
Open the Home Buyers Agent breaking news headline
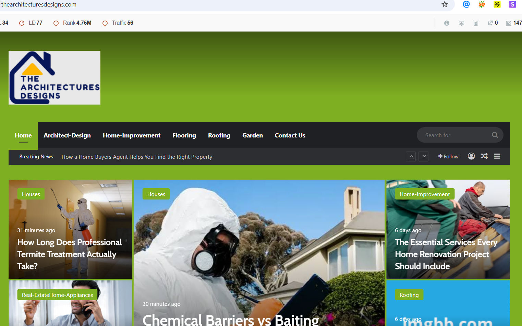tap(137, 157)
